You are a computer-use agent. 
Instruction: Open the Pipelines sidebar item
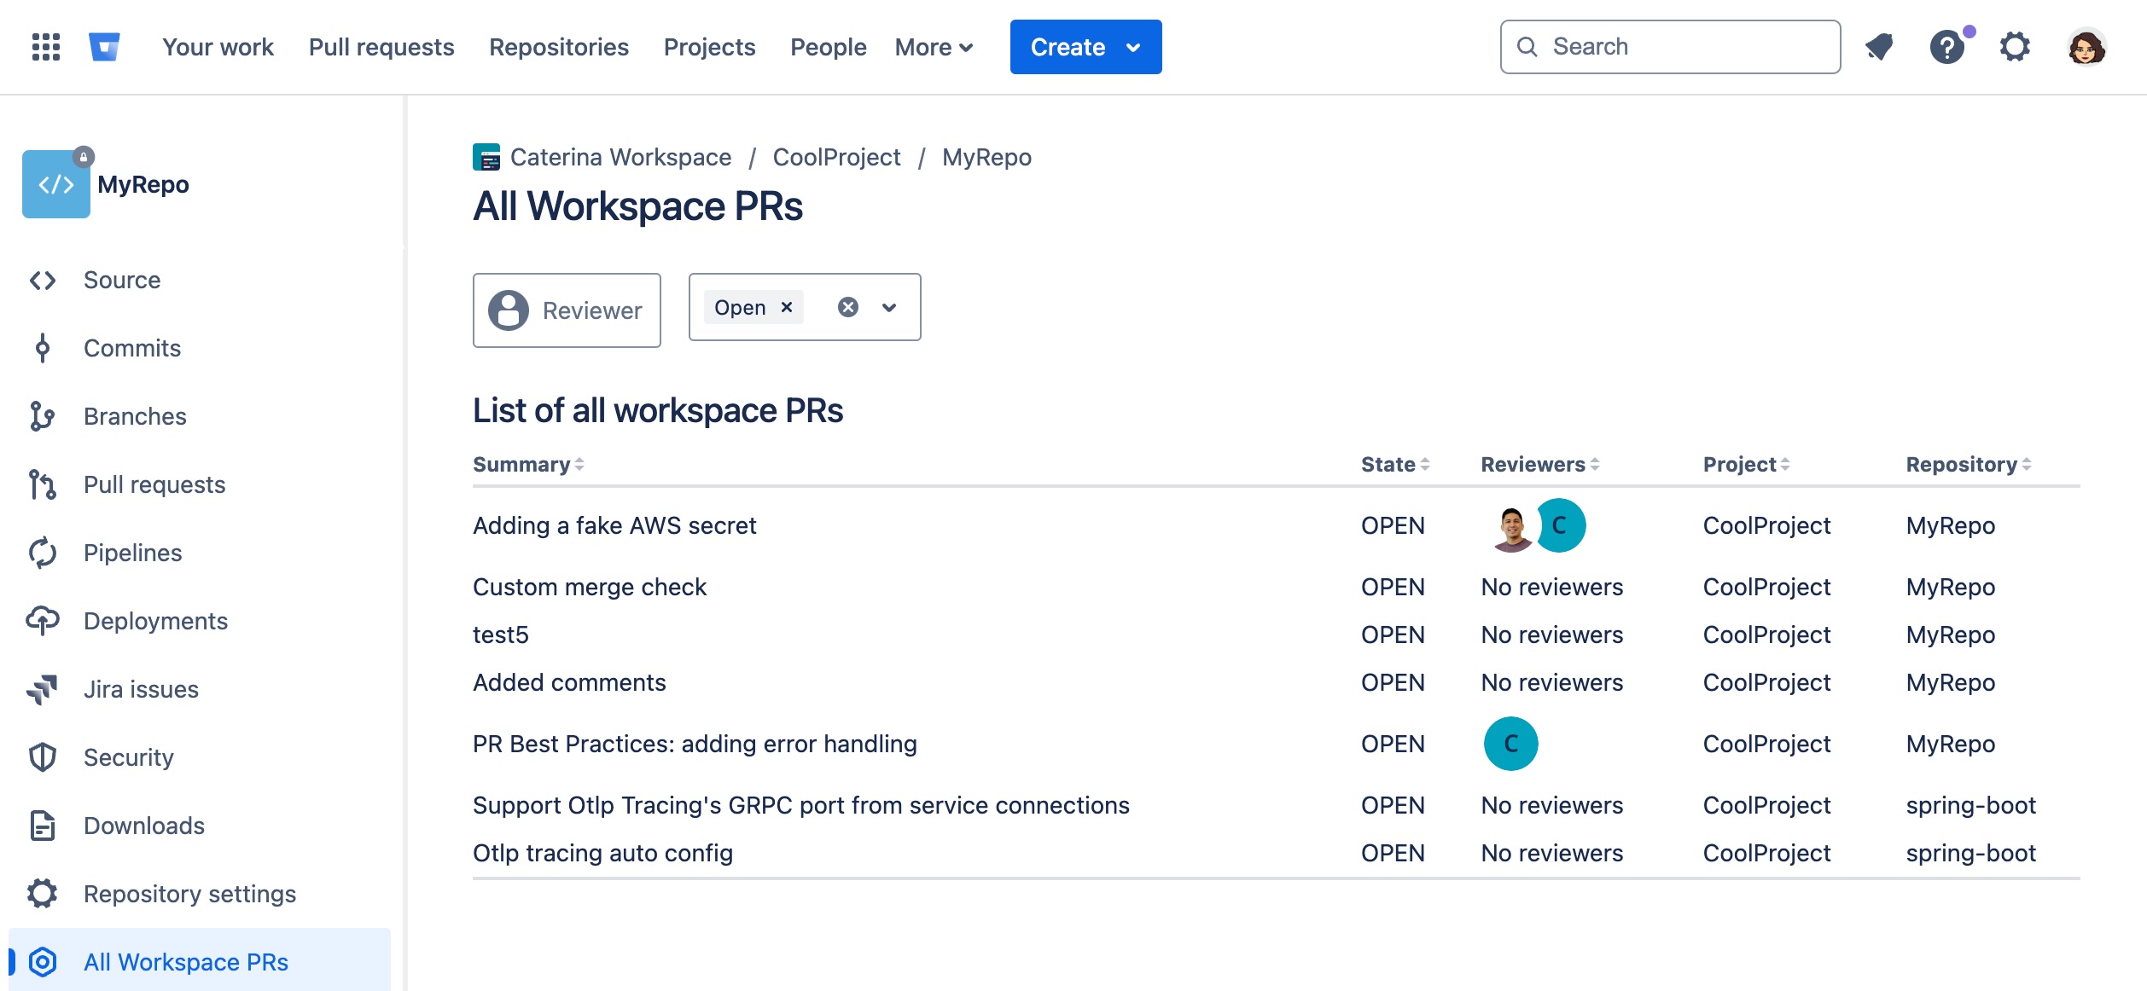tap(132, 553)
